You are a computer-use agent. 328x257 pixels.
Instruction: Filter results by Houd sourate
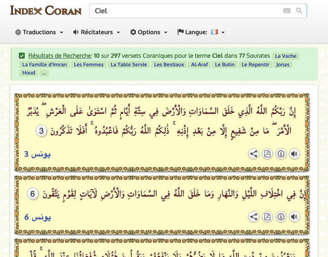29,73
